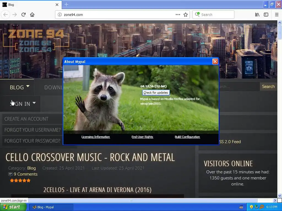The width and height of the screenshot is (282, 211).
Task: Open Cello Crossover Music article title
Action: [90, 157]
